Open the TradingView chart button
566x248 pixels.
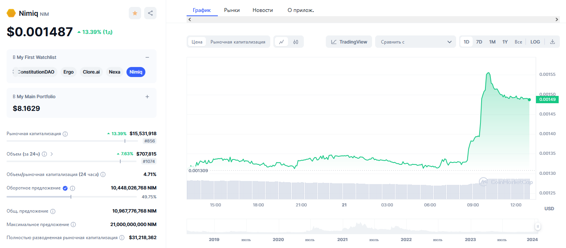[x=349, y=42]
